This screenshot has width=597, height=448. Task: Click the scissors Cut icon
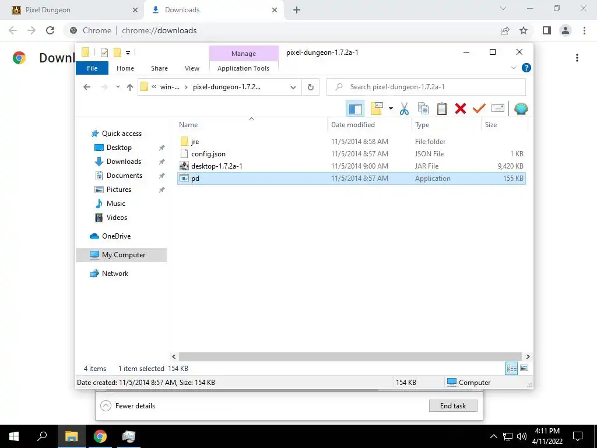404,109
